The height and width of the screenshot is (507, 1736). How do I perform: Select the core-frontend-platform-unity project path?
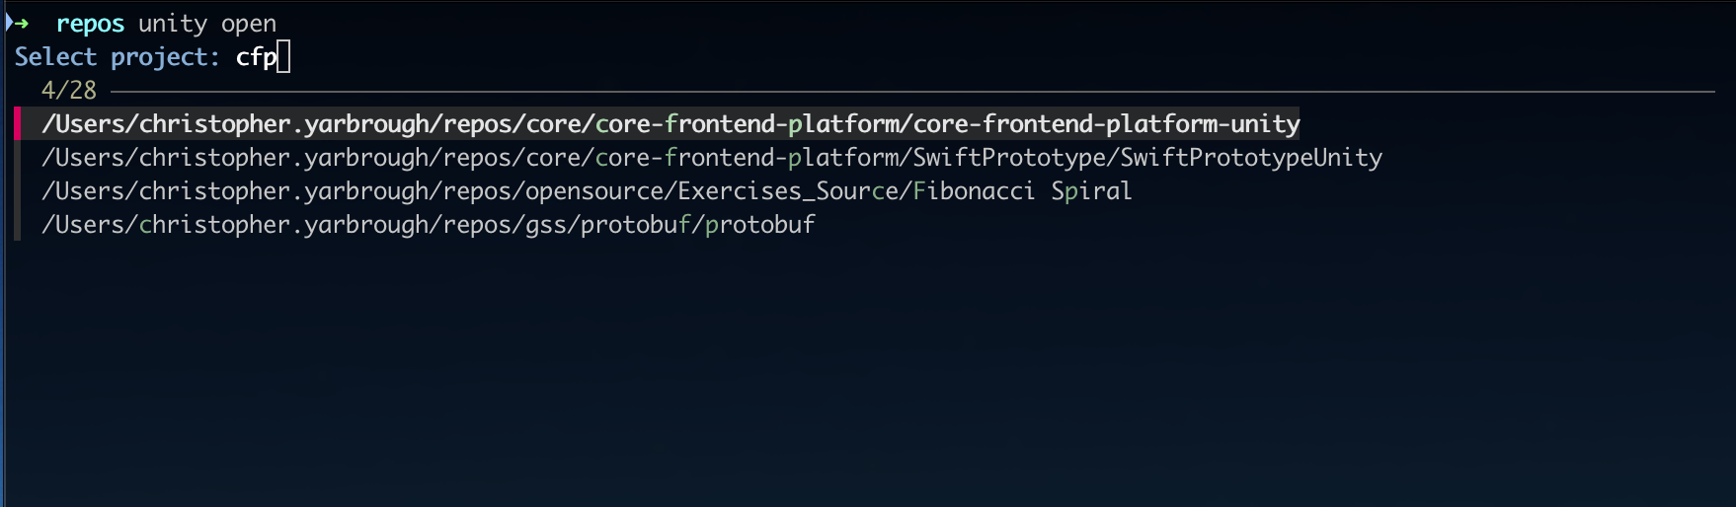(671, 124)
